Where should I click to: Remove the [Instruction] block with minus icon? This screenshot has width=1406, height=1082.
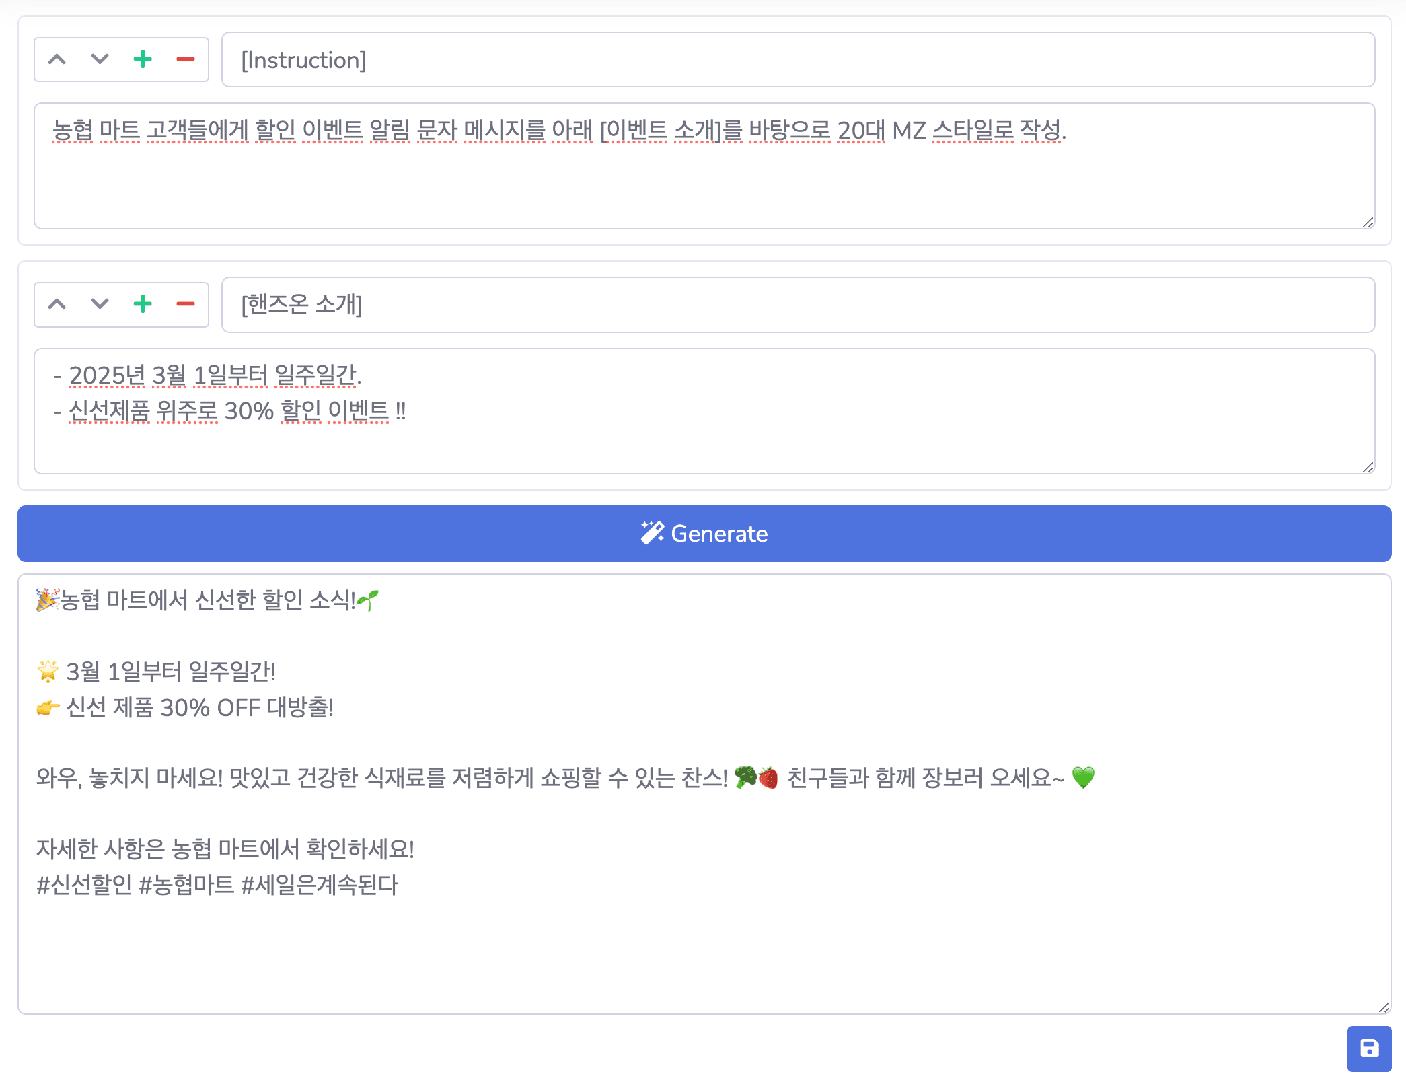point(186,59)
